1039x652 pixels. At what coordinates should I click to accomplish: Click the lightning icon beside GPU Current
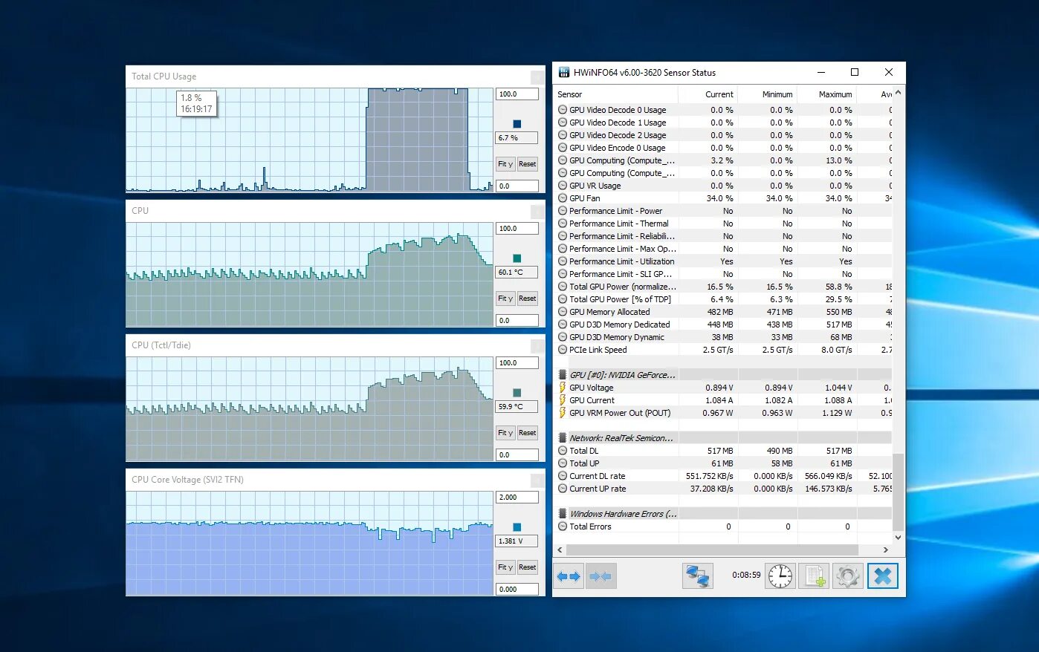[563, 400]
